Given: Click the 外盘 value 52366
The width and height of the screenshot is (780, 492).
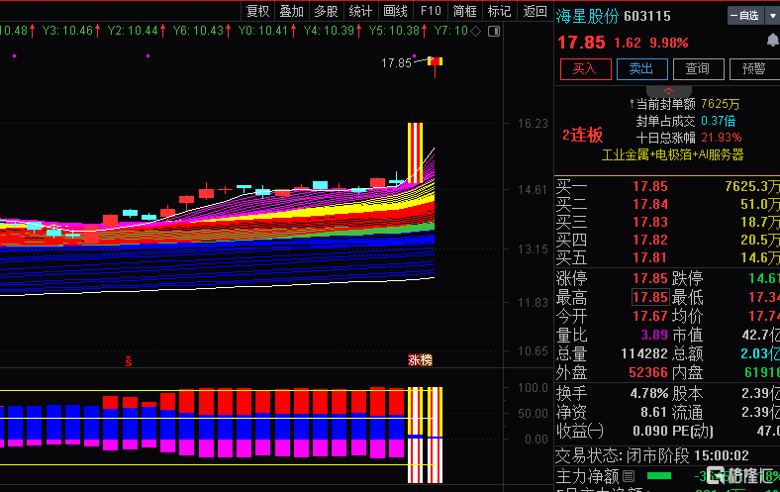Looking at the screenshot, I should [648, 372].
